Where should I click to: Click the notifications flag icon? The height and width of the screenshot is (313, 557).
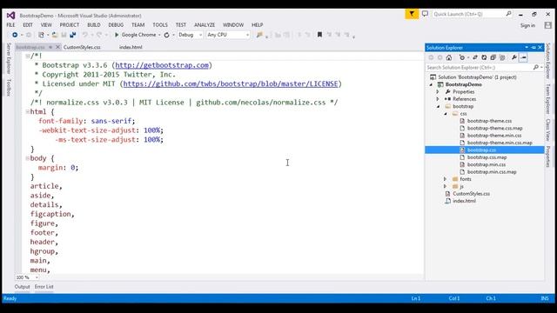click(412, 14)
